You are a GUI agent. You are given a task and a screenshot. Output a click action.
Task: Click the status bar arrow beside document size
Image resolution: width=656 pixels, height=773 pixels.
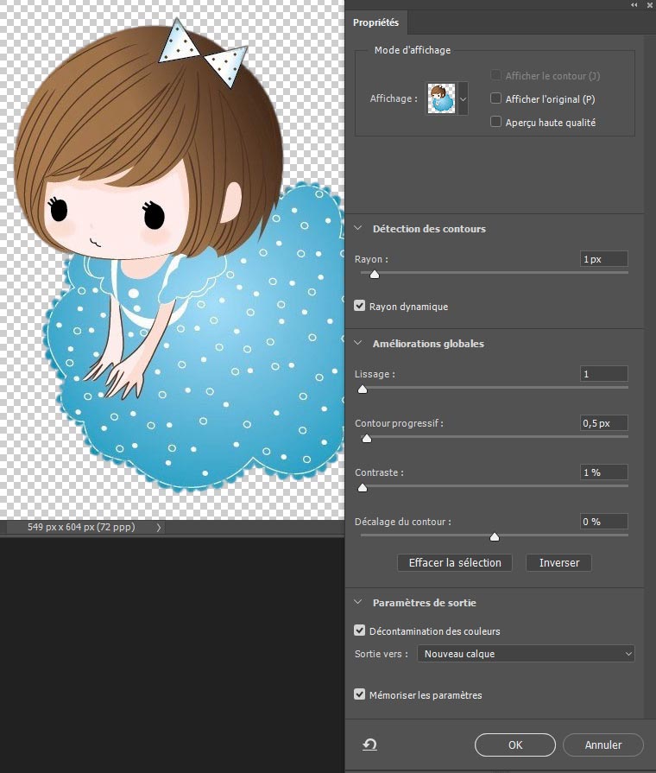158,527
